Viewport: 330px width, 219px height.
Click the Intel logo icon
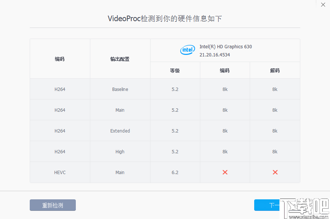click(187, 50)
